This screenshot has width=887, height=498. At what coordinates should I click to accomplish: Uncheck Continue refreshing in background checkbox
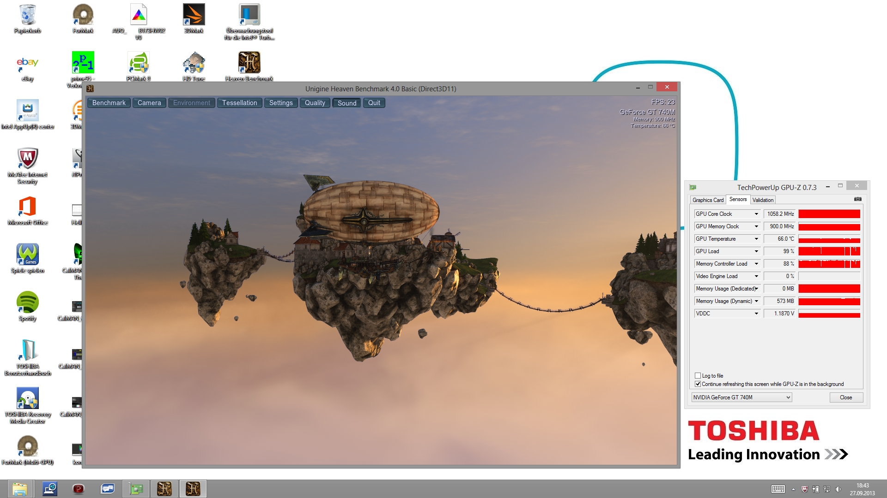pos(698,384)
